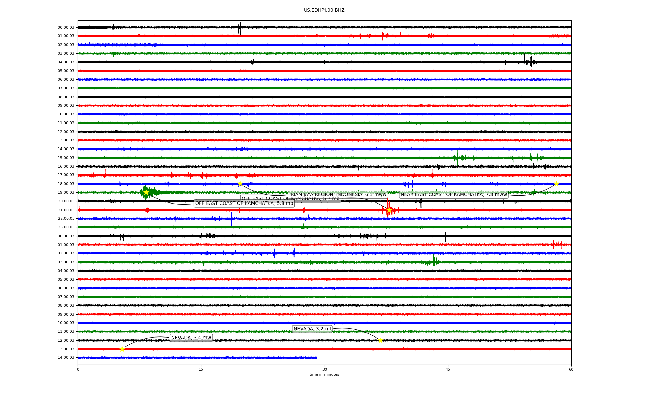Click the 23:00:03 row time label
The image size is (649, 405).
click(66, 227)
